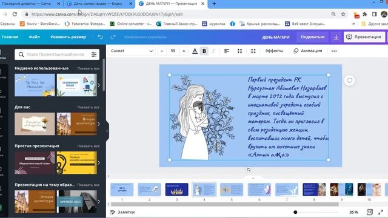Click the undo arrow icon
Viewport: 388px width, 218px height.
100,37
